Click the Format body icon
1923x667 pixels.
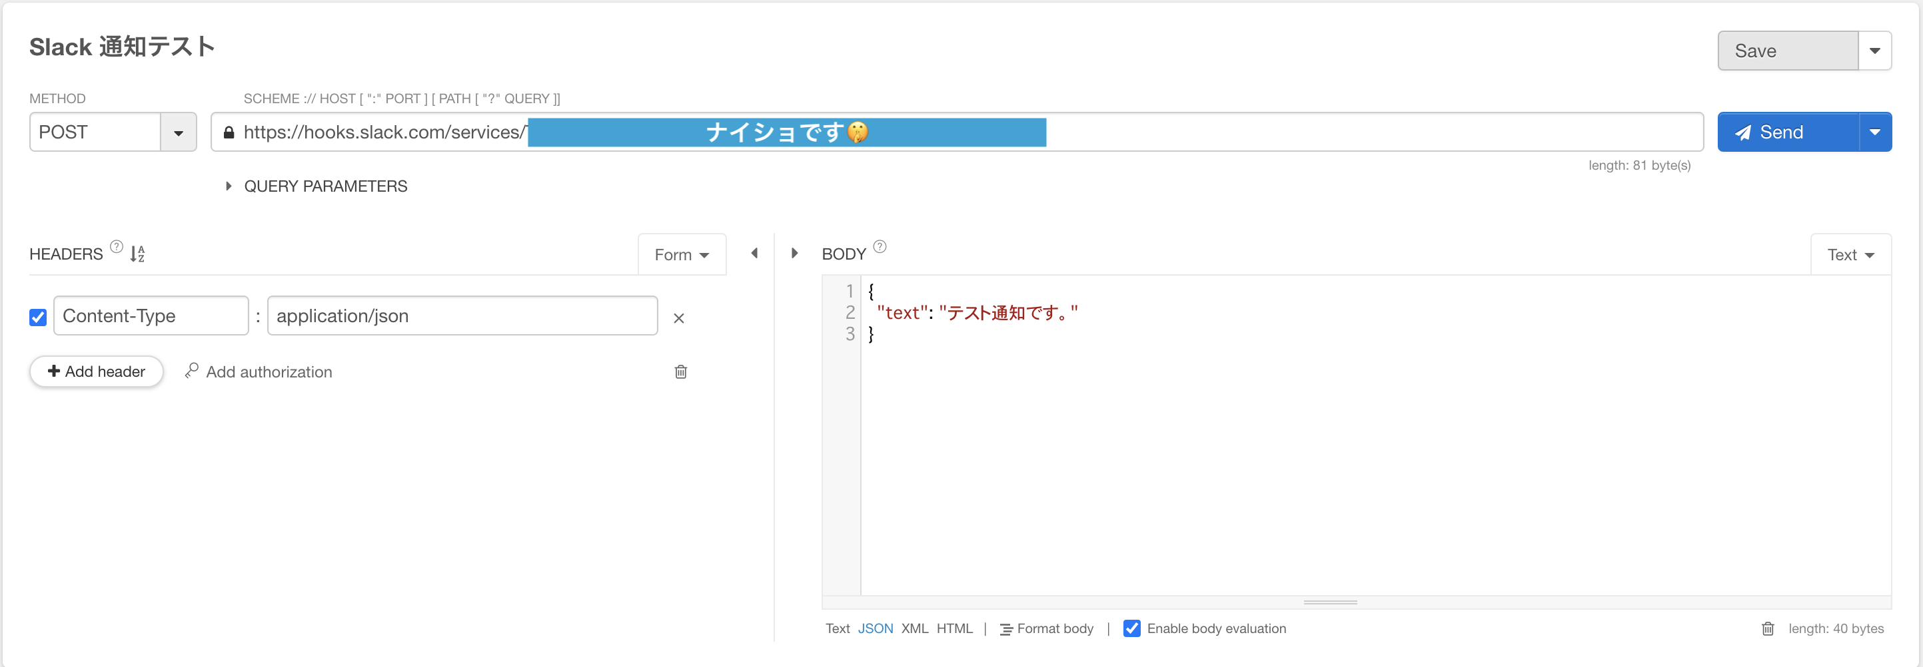coord(1005,629)
